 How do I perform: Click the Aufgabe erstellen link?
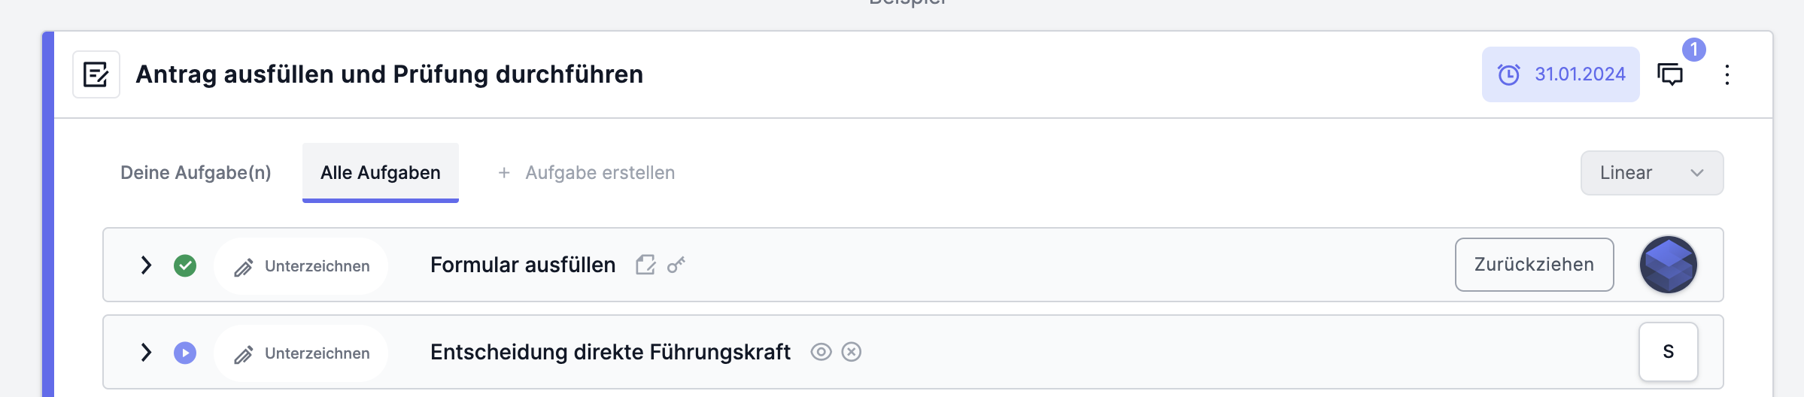tap(600, 173)
